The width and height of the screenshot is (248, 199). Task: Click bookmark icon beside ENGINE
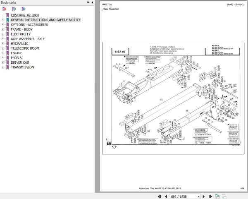click(x=7, y=53)
